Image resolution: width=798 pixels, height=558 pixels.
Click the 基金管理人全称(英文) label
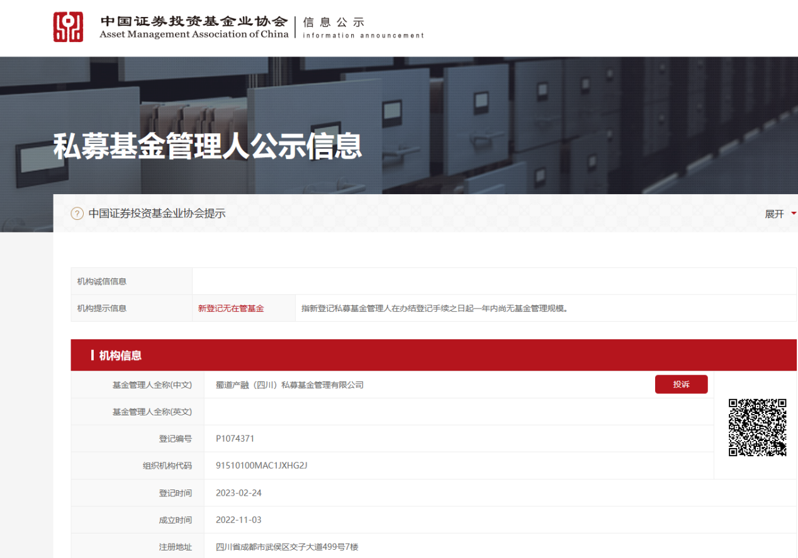(x=152, y=412)
